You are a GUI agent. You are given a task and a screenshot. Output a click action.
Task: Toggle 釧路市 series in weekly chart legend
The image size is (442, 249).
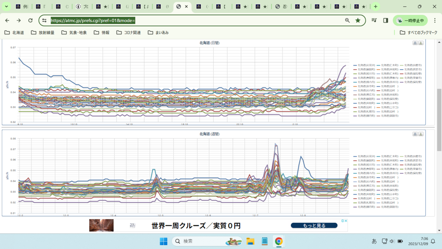tap(387, 207)
